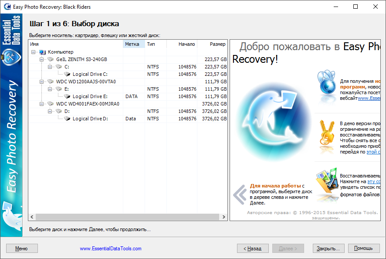Open the www.EssentialDataTools.com link
Screen dimensions: 386x259
point(111,249)
